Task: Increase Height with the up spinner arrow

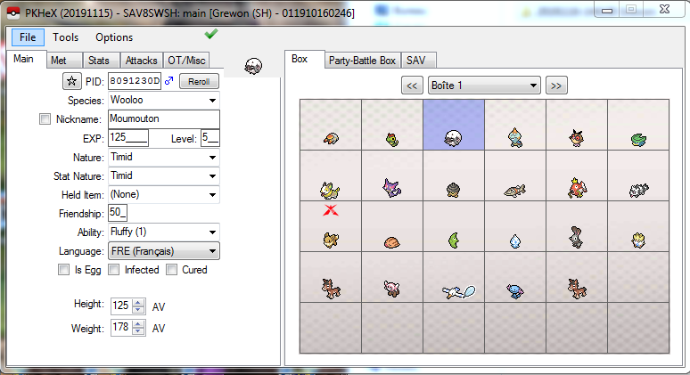Action: pos(138,302)
